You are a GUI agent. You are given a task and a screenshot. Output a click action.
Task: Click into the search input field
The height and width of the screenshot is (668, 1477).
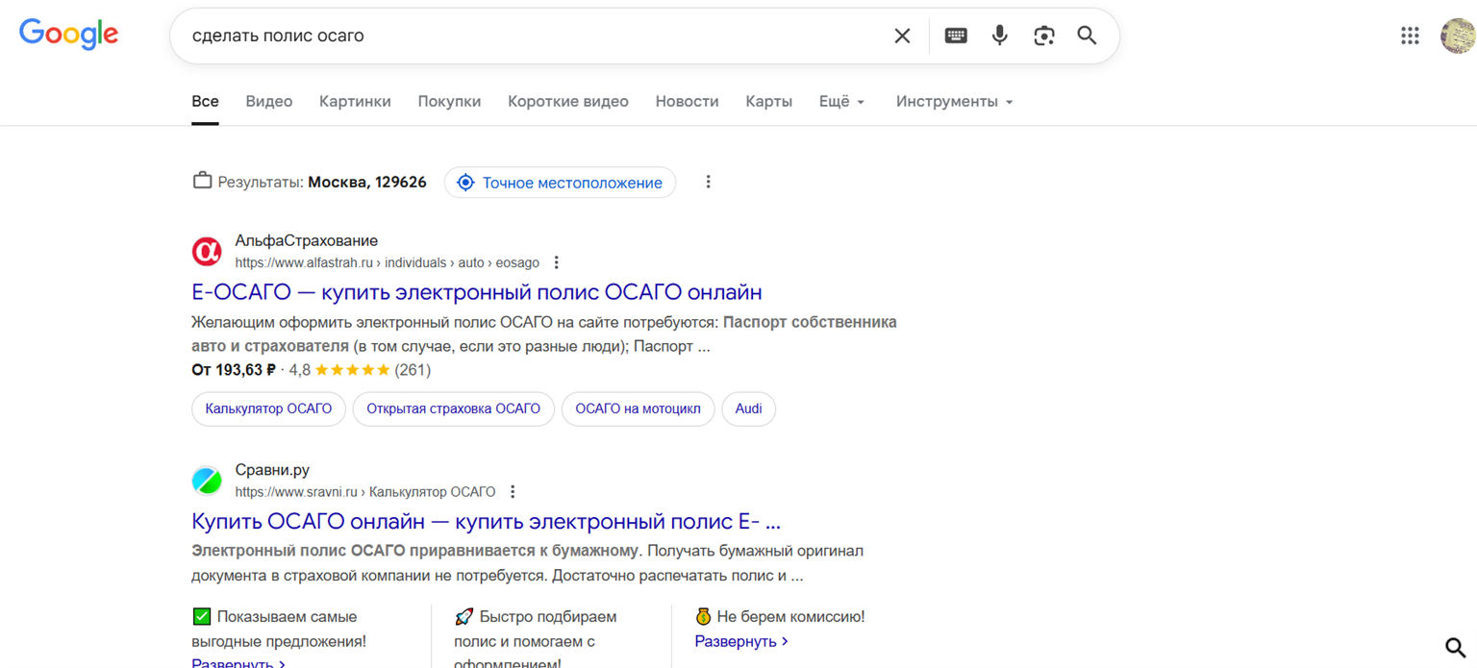coord(529,36)
